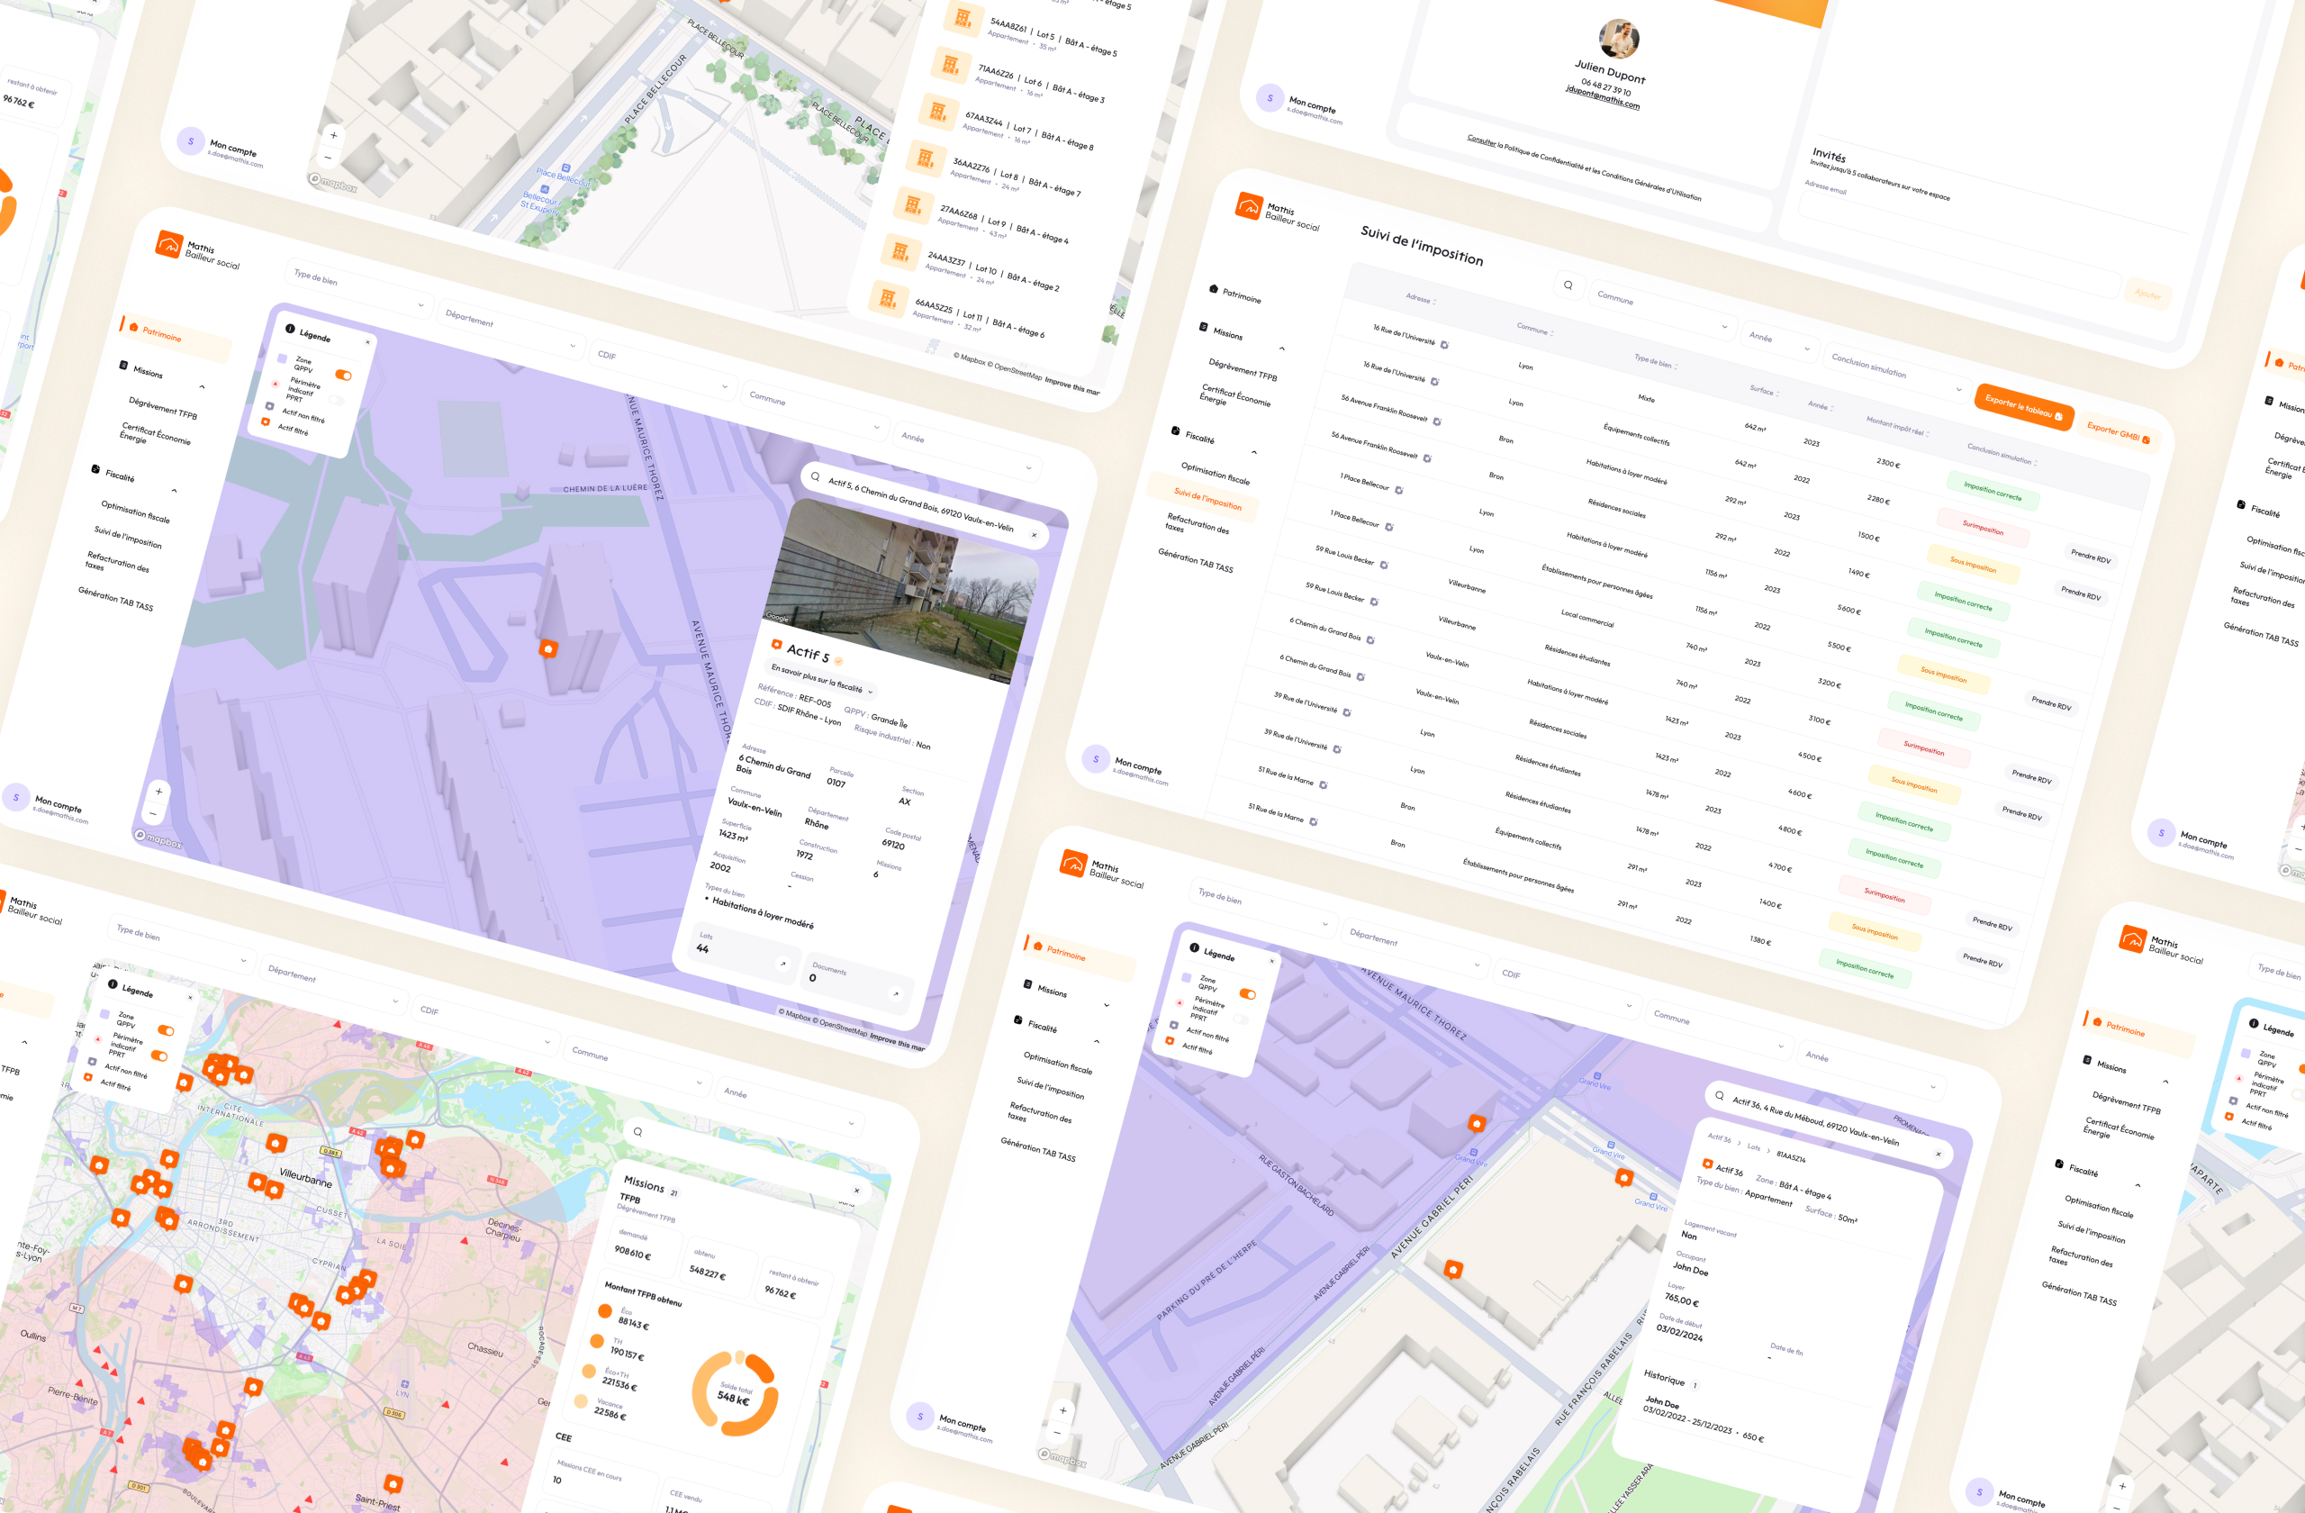Screen dimensions: 2305x1513
Task: Click the Mathis logo in Suivi de l'imposition window
Action: tap(1248, 205)
